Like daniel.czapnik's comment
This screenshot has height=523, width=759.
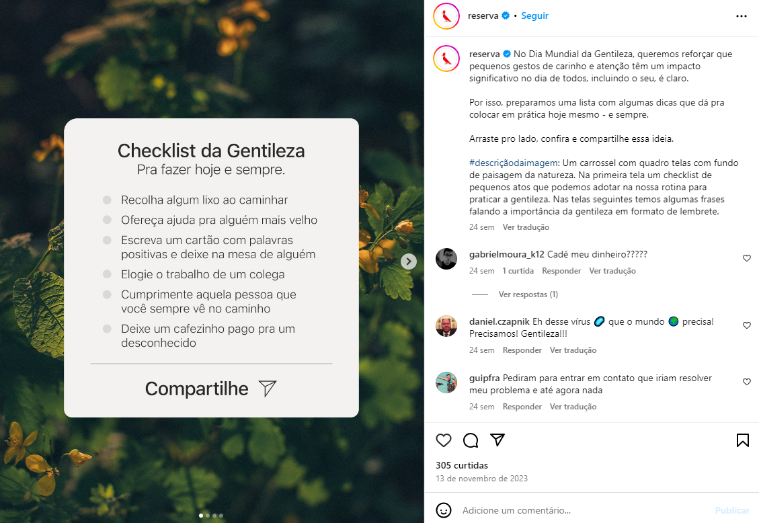click(747, 325)
